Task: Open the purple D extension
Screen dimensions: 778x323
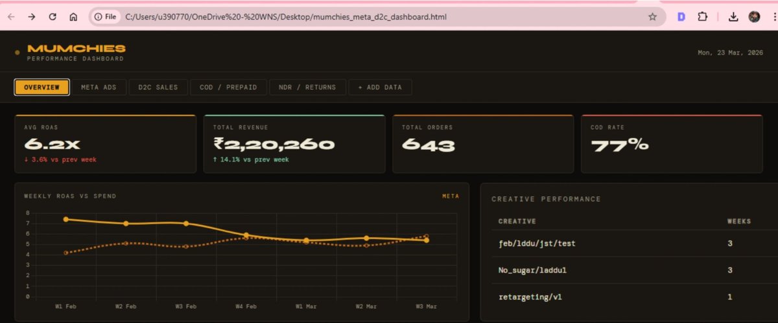Action: coord(681,17)
